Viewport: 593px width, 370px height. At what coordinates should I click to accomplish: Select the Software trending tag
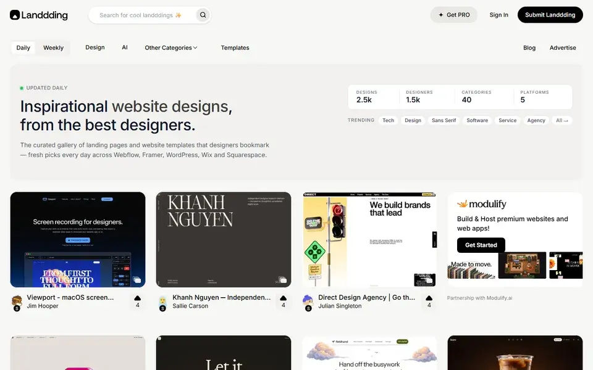(477, 120)
